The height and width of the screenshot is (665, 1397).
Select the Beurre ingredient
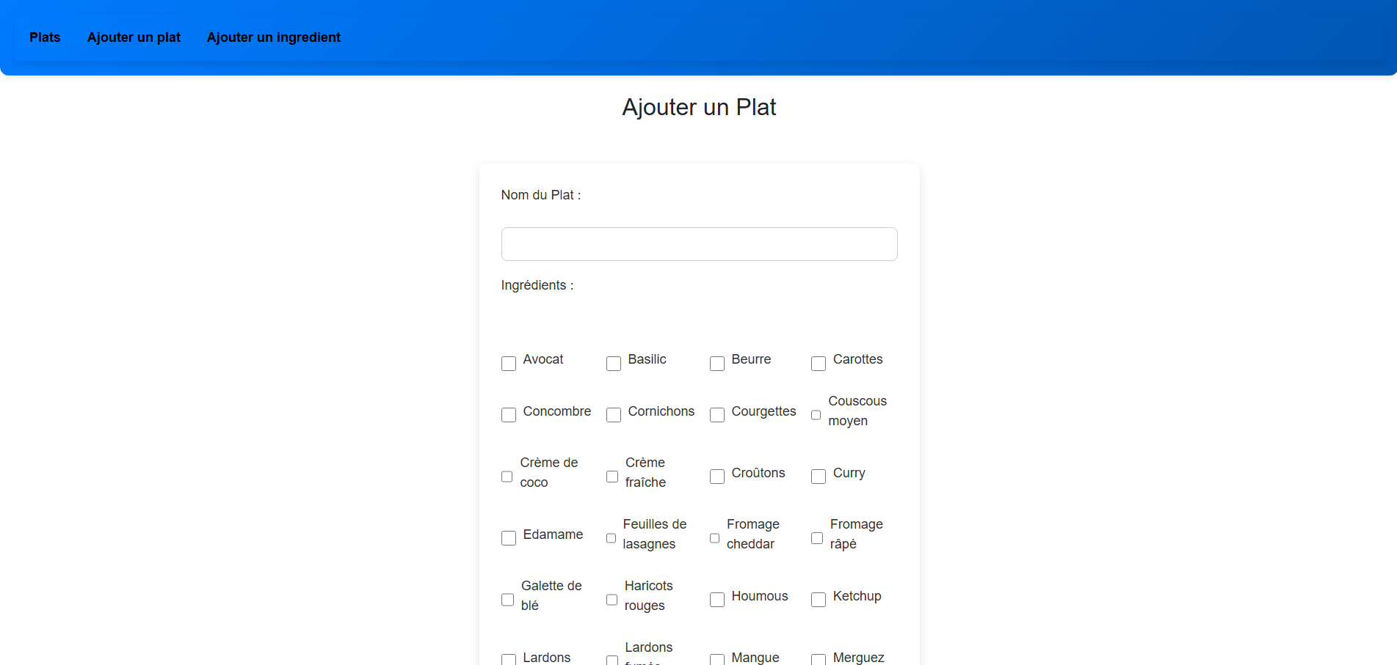(x=717, y=364)
